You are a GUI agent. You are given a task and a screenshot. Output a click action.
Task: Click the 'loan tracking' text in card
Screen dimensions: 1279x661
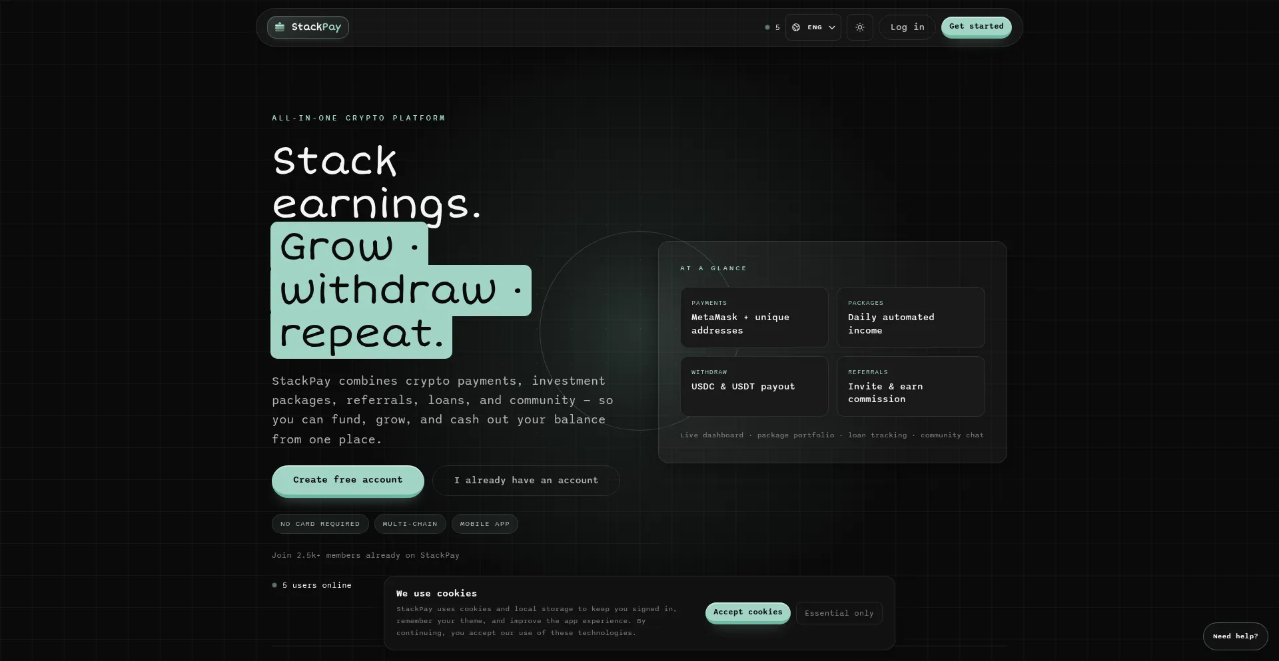[x=877, y=435]
